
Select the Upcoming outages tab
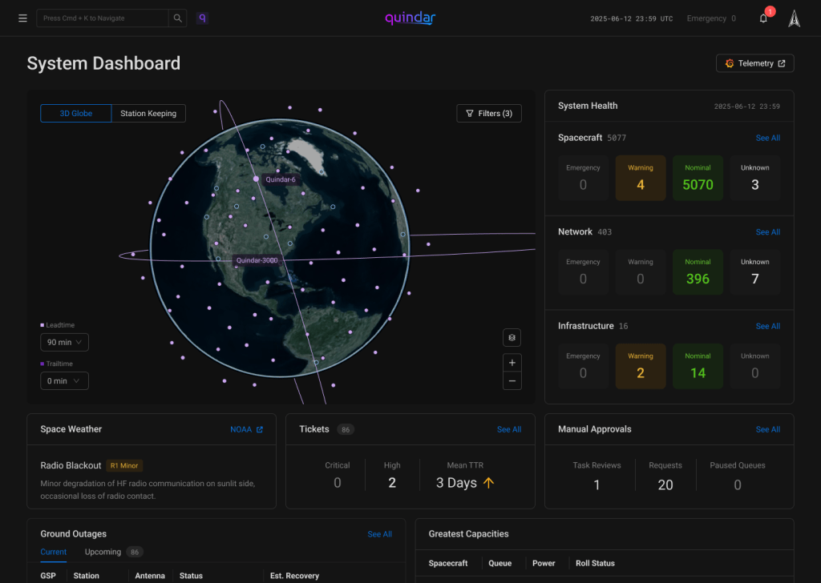pos(103,552)
